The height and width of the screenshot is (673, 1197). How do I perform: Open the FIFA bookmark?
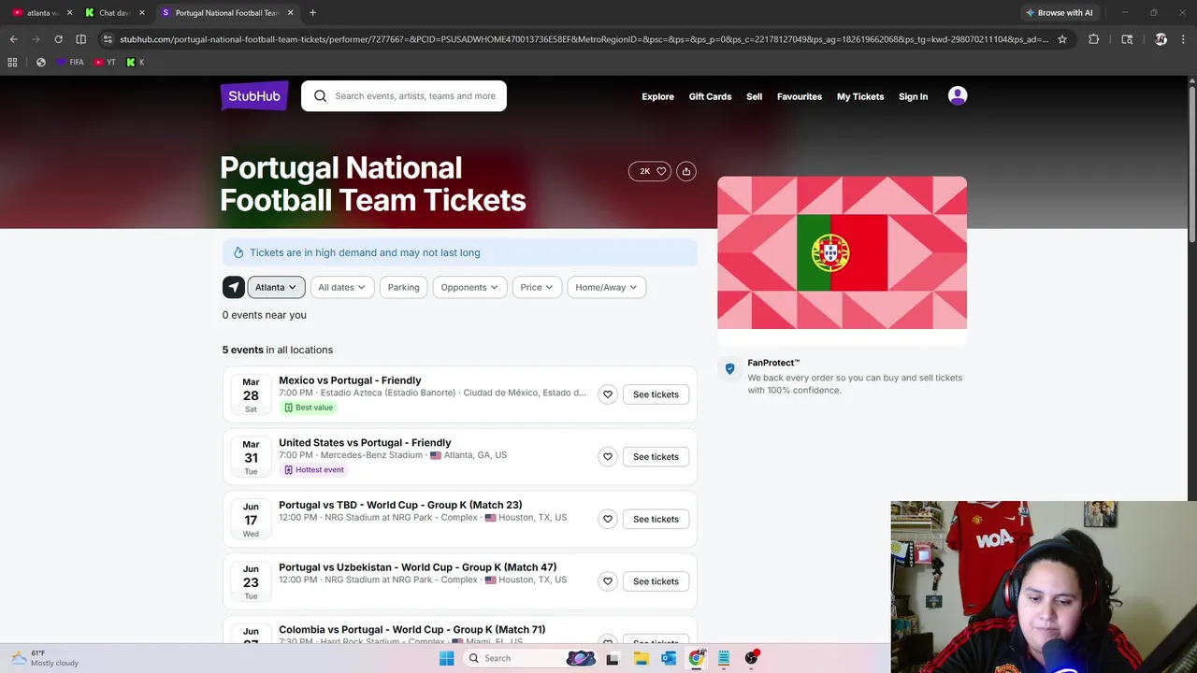coord(70,62)
